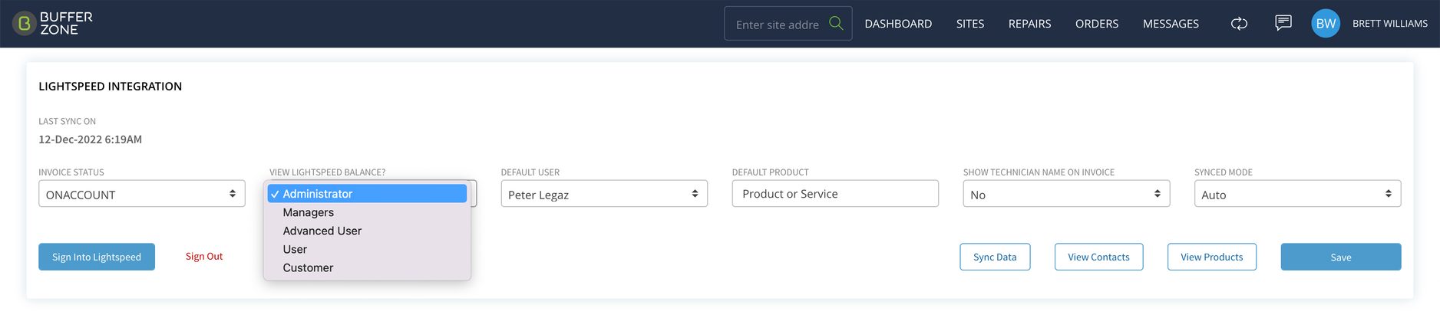
Task: Click the Buffer Zone logo
Action: pos(52,24)
